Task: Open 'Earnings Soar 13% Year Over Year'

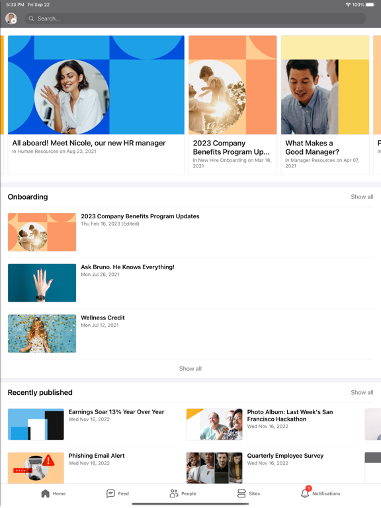Action: click(x=116, y=412)
